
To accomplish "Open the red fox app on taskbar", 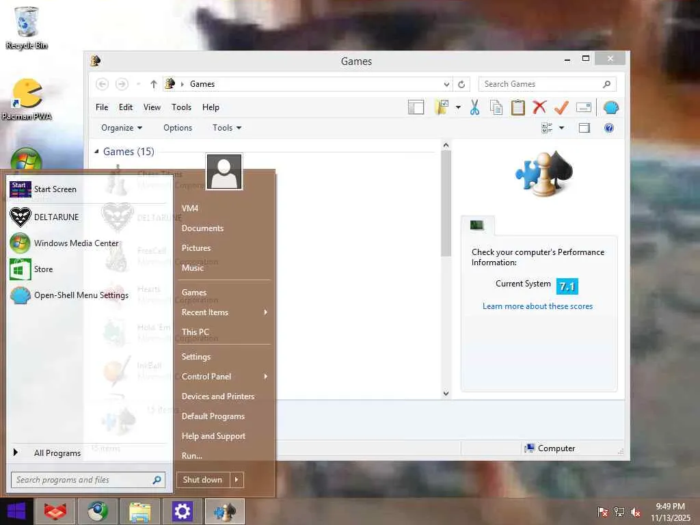I will (55, 511).
